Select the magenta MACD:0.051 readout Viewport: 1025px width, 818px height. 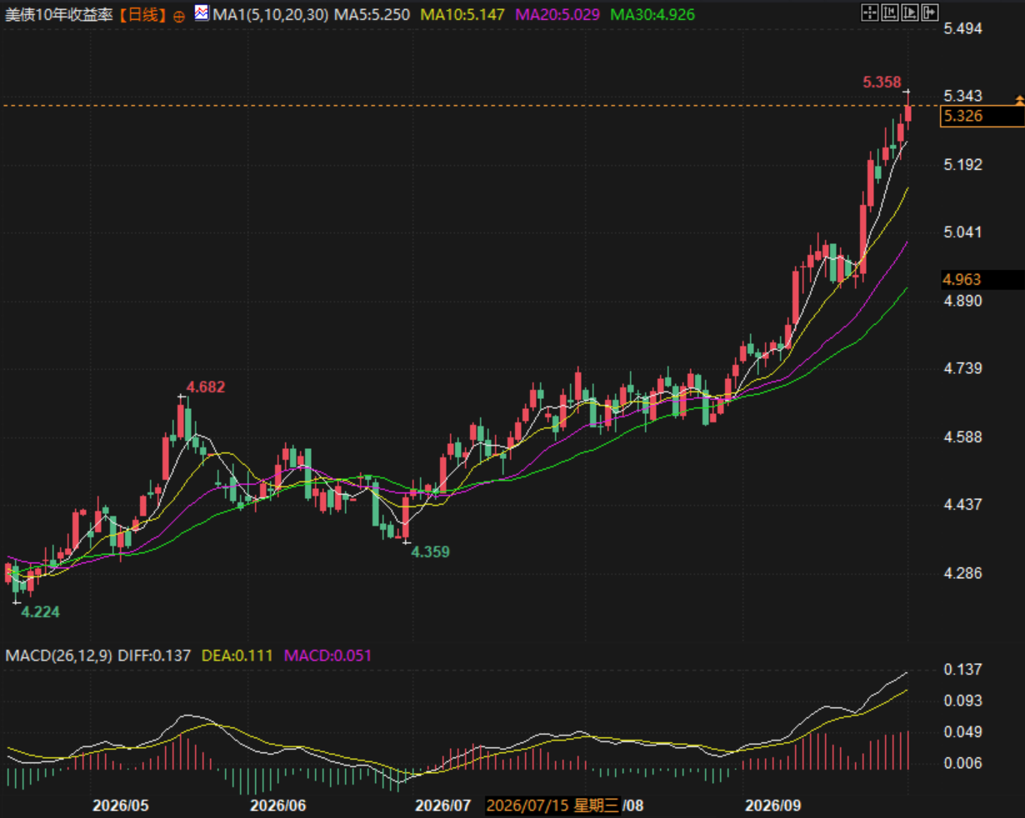(328, 656)
